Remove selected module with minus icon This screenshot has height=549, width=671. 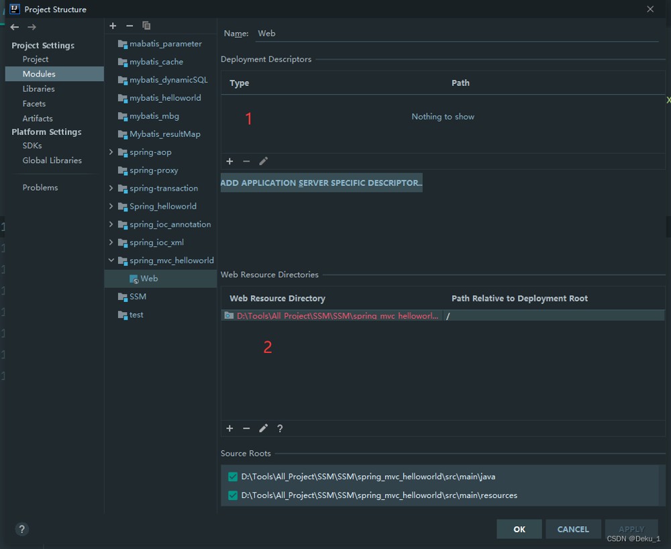(x=130, y=26)
